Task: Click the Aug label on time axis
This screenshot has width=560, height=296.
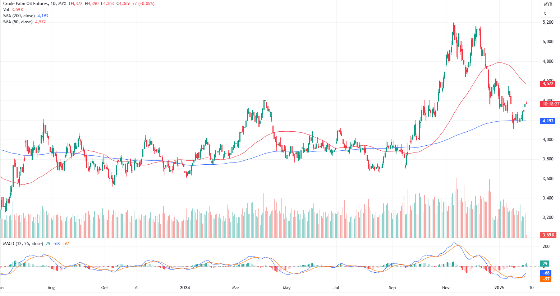Action: [51, 288]
